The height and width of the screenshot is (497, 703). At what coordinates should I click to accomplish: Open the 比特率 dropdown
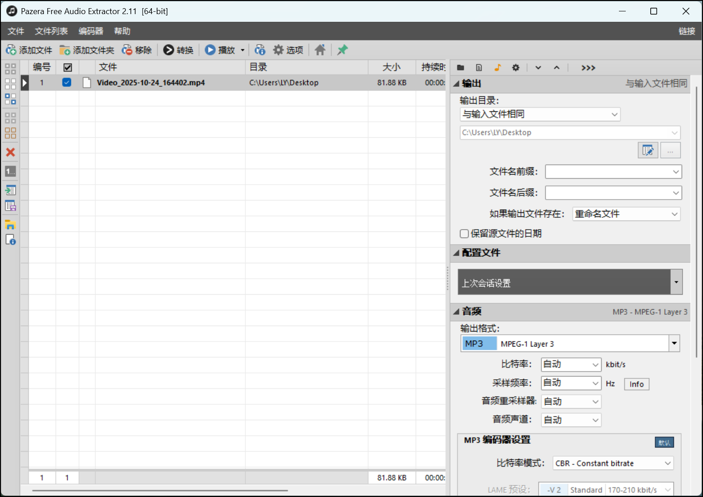point(571,364)
